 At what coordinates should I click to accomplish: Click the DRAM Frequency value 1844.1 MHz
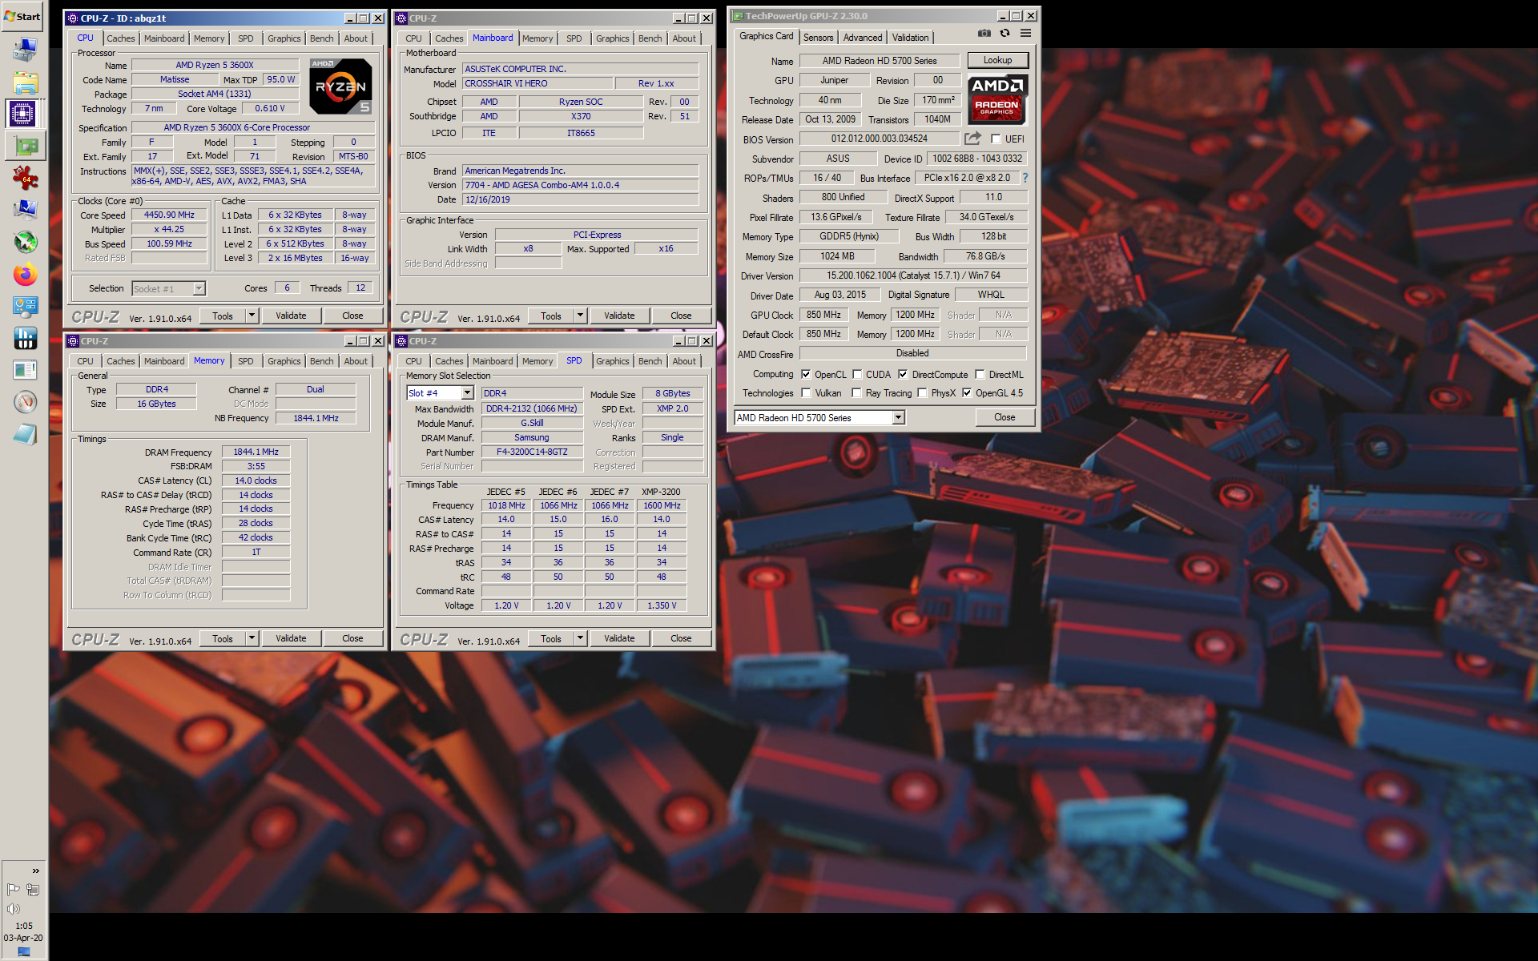(x=256, y=452)
